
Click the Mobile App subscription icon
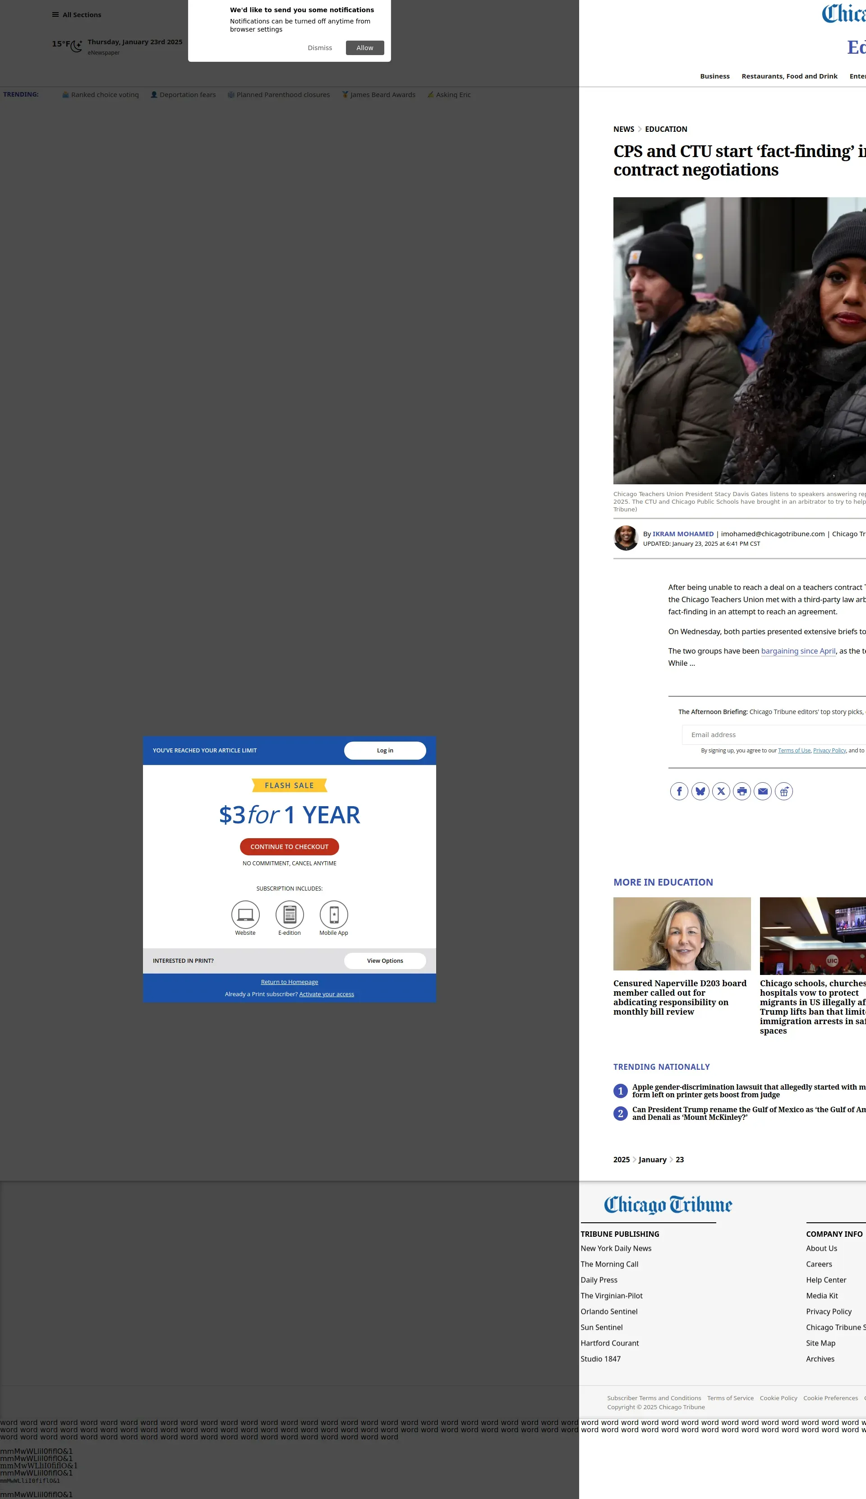coord(334,914)
